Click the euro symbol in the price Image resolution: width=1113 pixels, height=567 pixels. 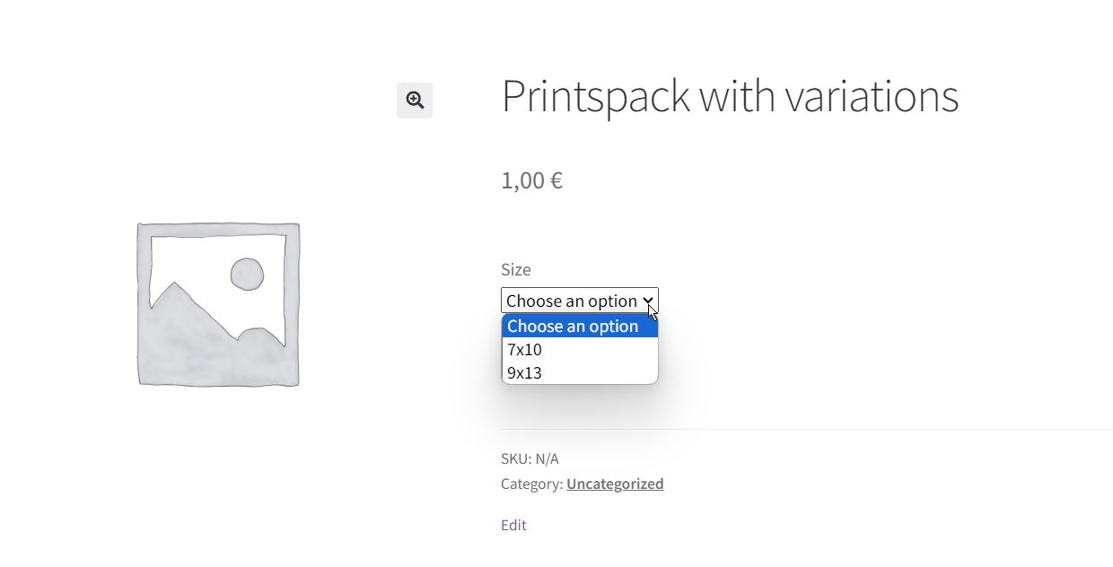coord(556,181)
